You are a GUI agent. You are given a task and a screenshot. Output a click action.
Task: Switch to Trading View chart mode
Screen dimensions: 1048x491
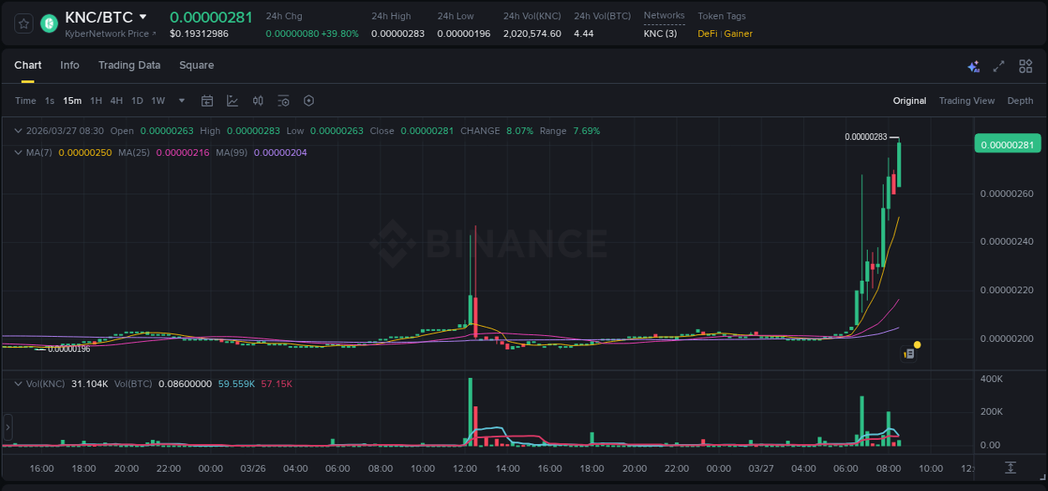[967, 101]
